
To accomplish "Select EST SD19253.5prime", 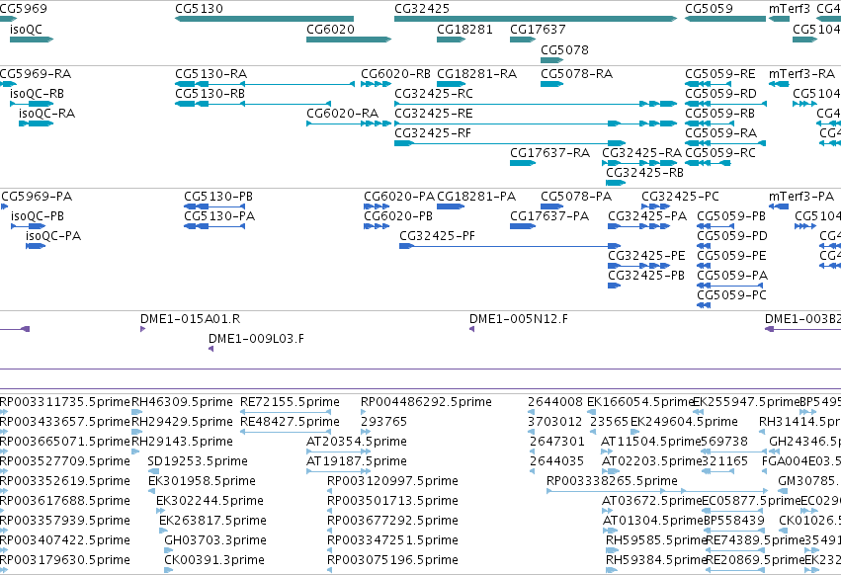I will [198, 461].
